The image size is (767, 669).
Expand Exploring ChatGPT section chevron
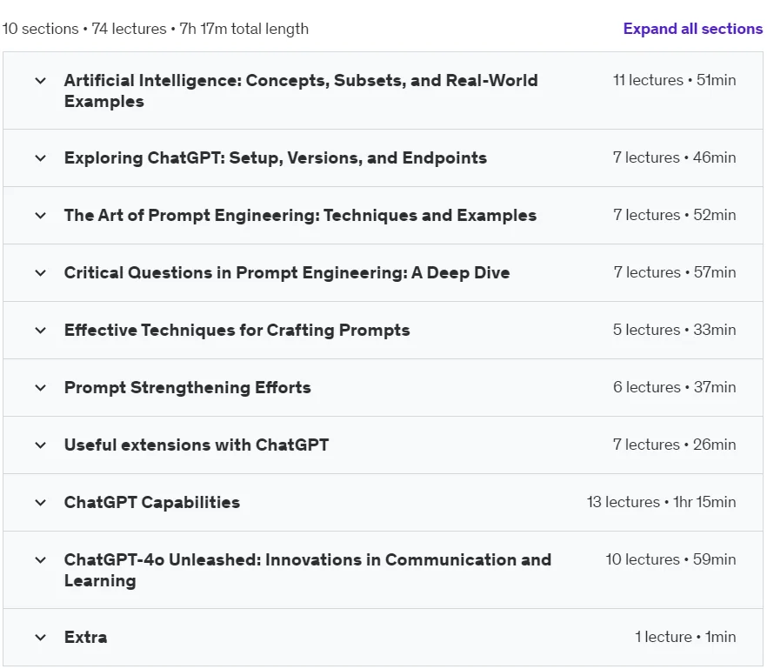[x=41, y=158]
